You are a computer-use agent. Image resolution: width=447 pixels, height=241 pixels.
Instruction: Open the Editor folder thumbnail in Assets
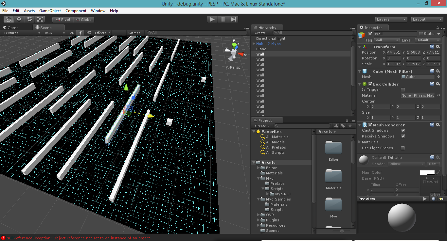333,148
